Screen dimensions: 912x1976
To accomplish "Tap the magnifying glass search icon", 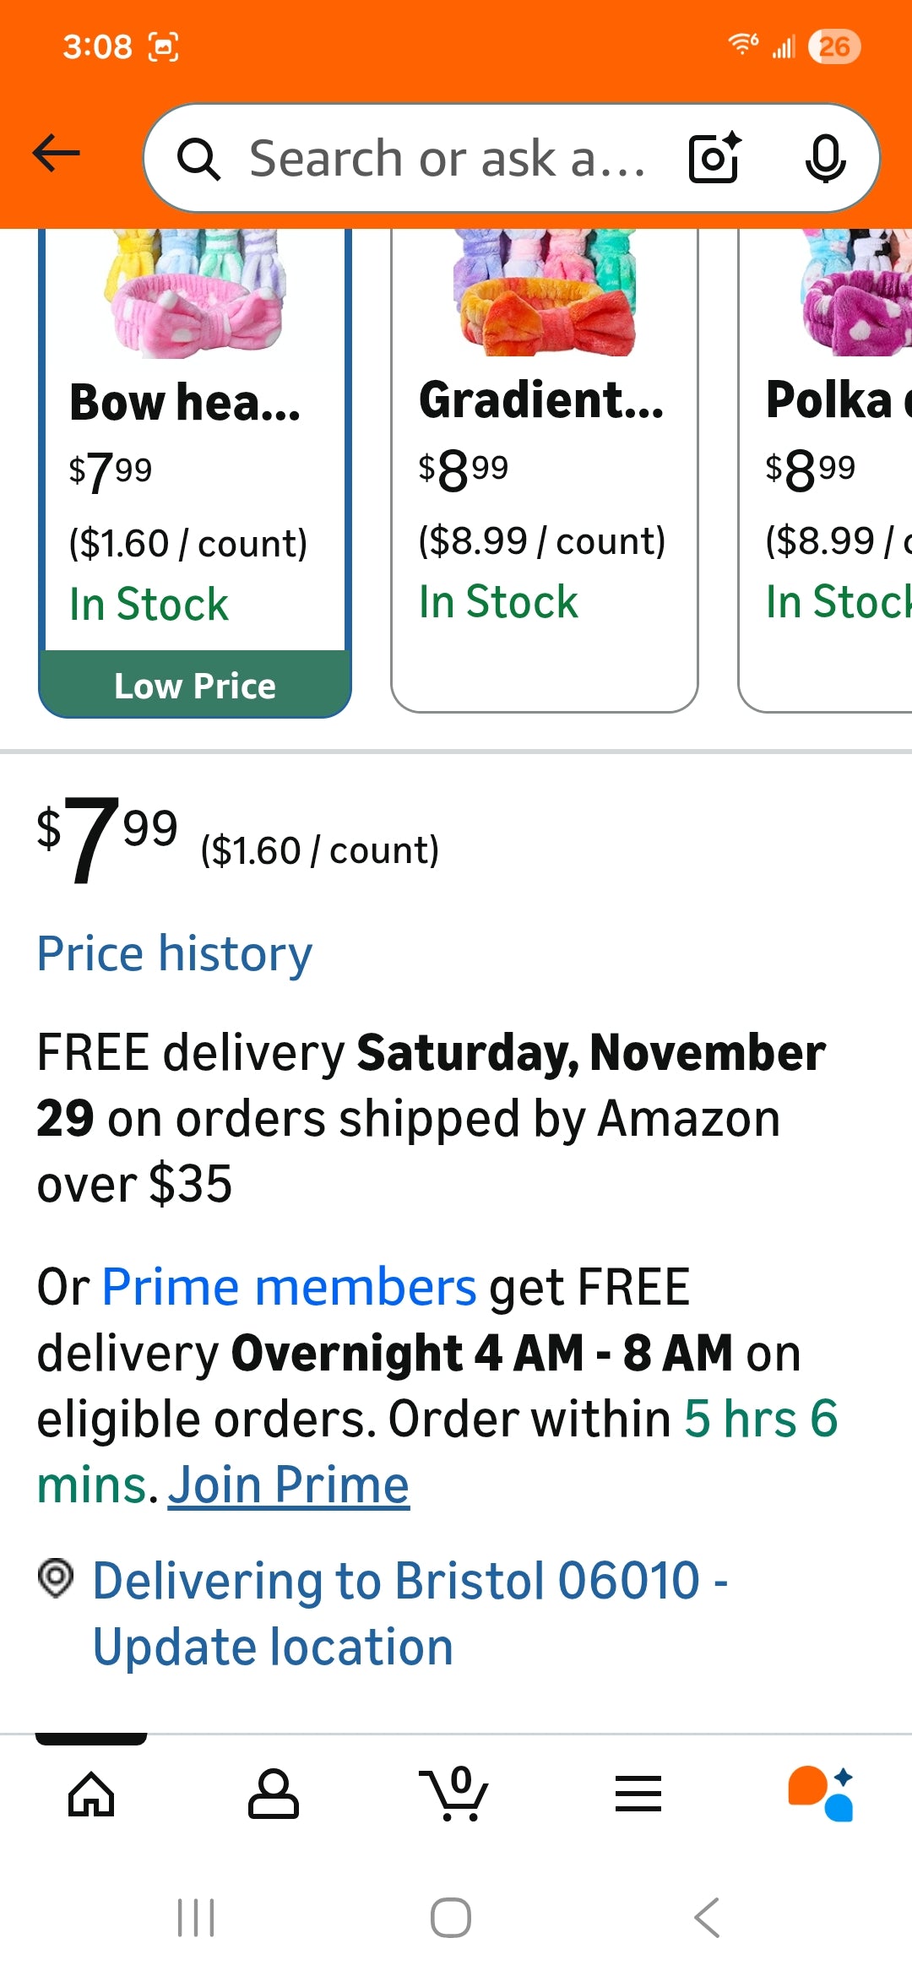I will point(199,159).
